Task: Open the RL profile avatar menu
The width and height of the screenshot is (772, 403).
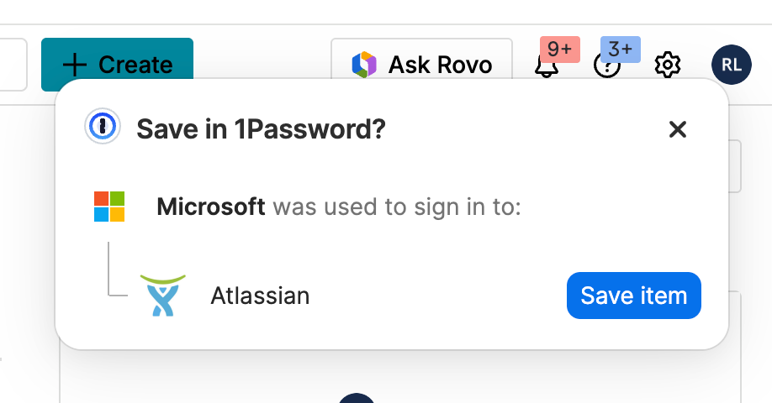Action: tap(731, 65)
